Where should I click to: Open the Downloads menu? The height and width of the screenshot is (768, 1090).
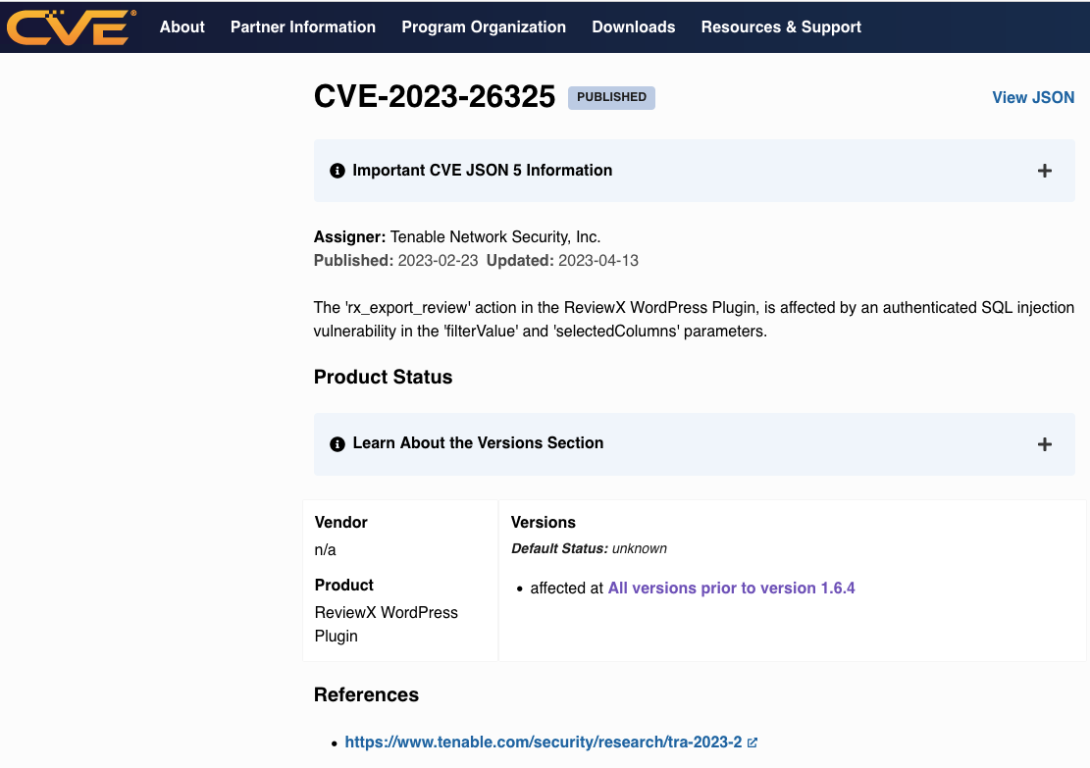(x=633, y=27)
